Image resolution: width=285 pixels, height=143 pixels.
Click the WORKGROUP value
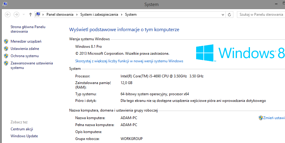pyautogui.click(x=131, y=139)
